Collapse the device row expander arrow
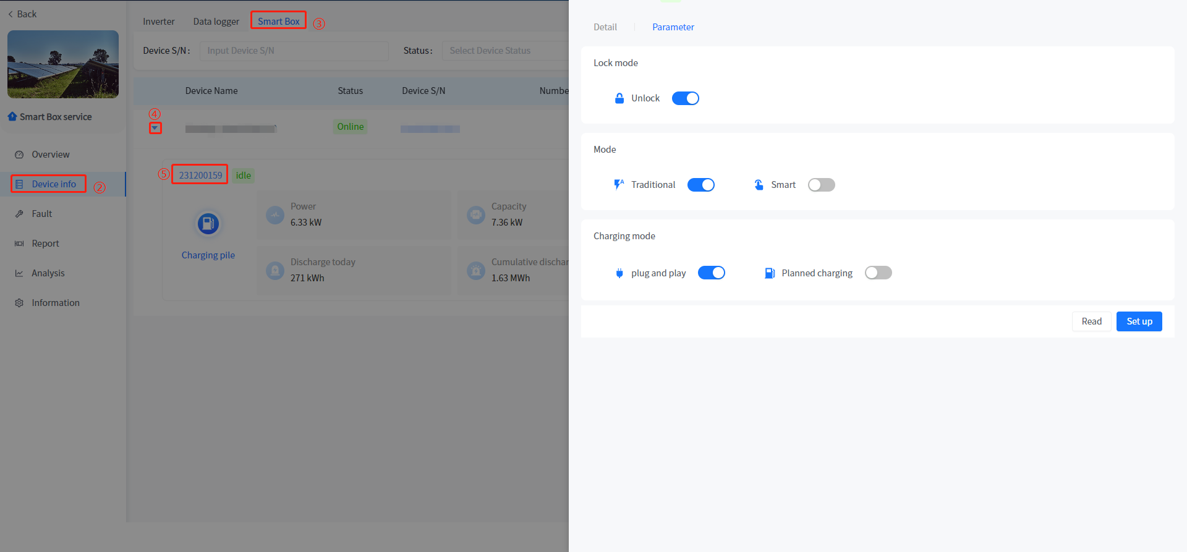 [x=155, y=128]
